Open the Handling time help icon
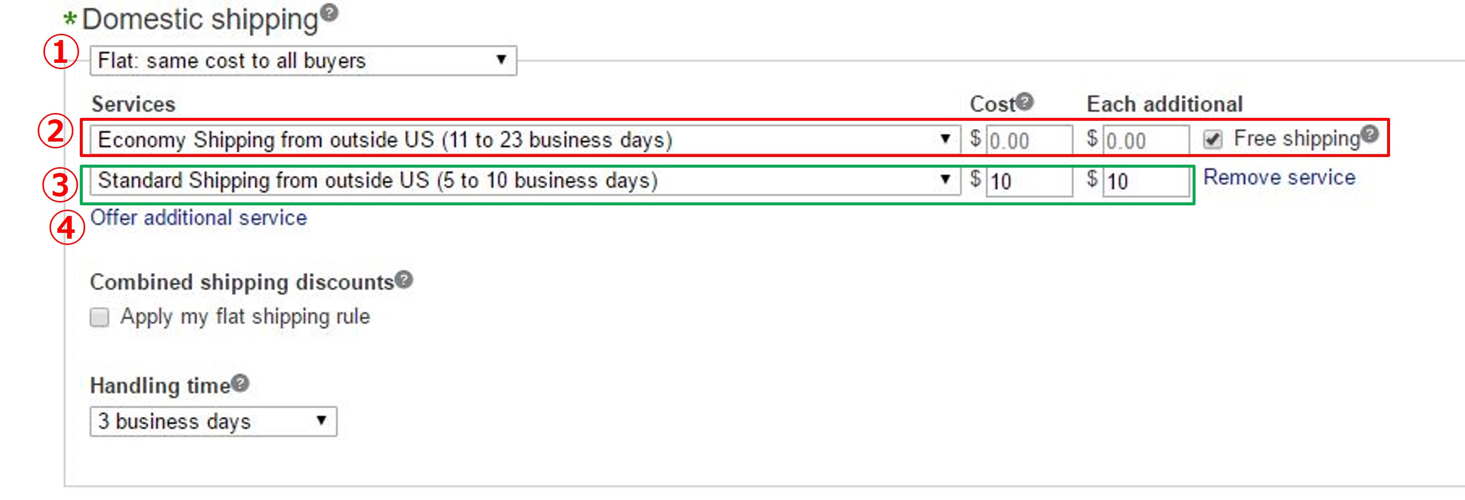The height and width of the screenshot is (500, 1465). [x=240, y=383]
